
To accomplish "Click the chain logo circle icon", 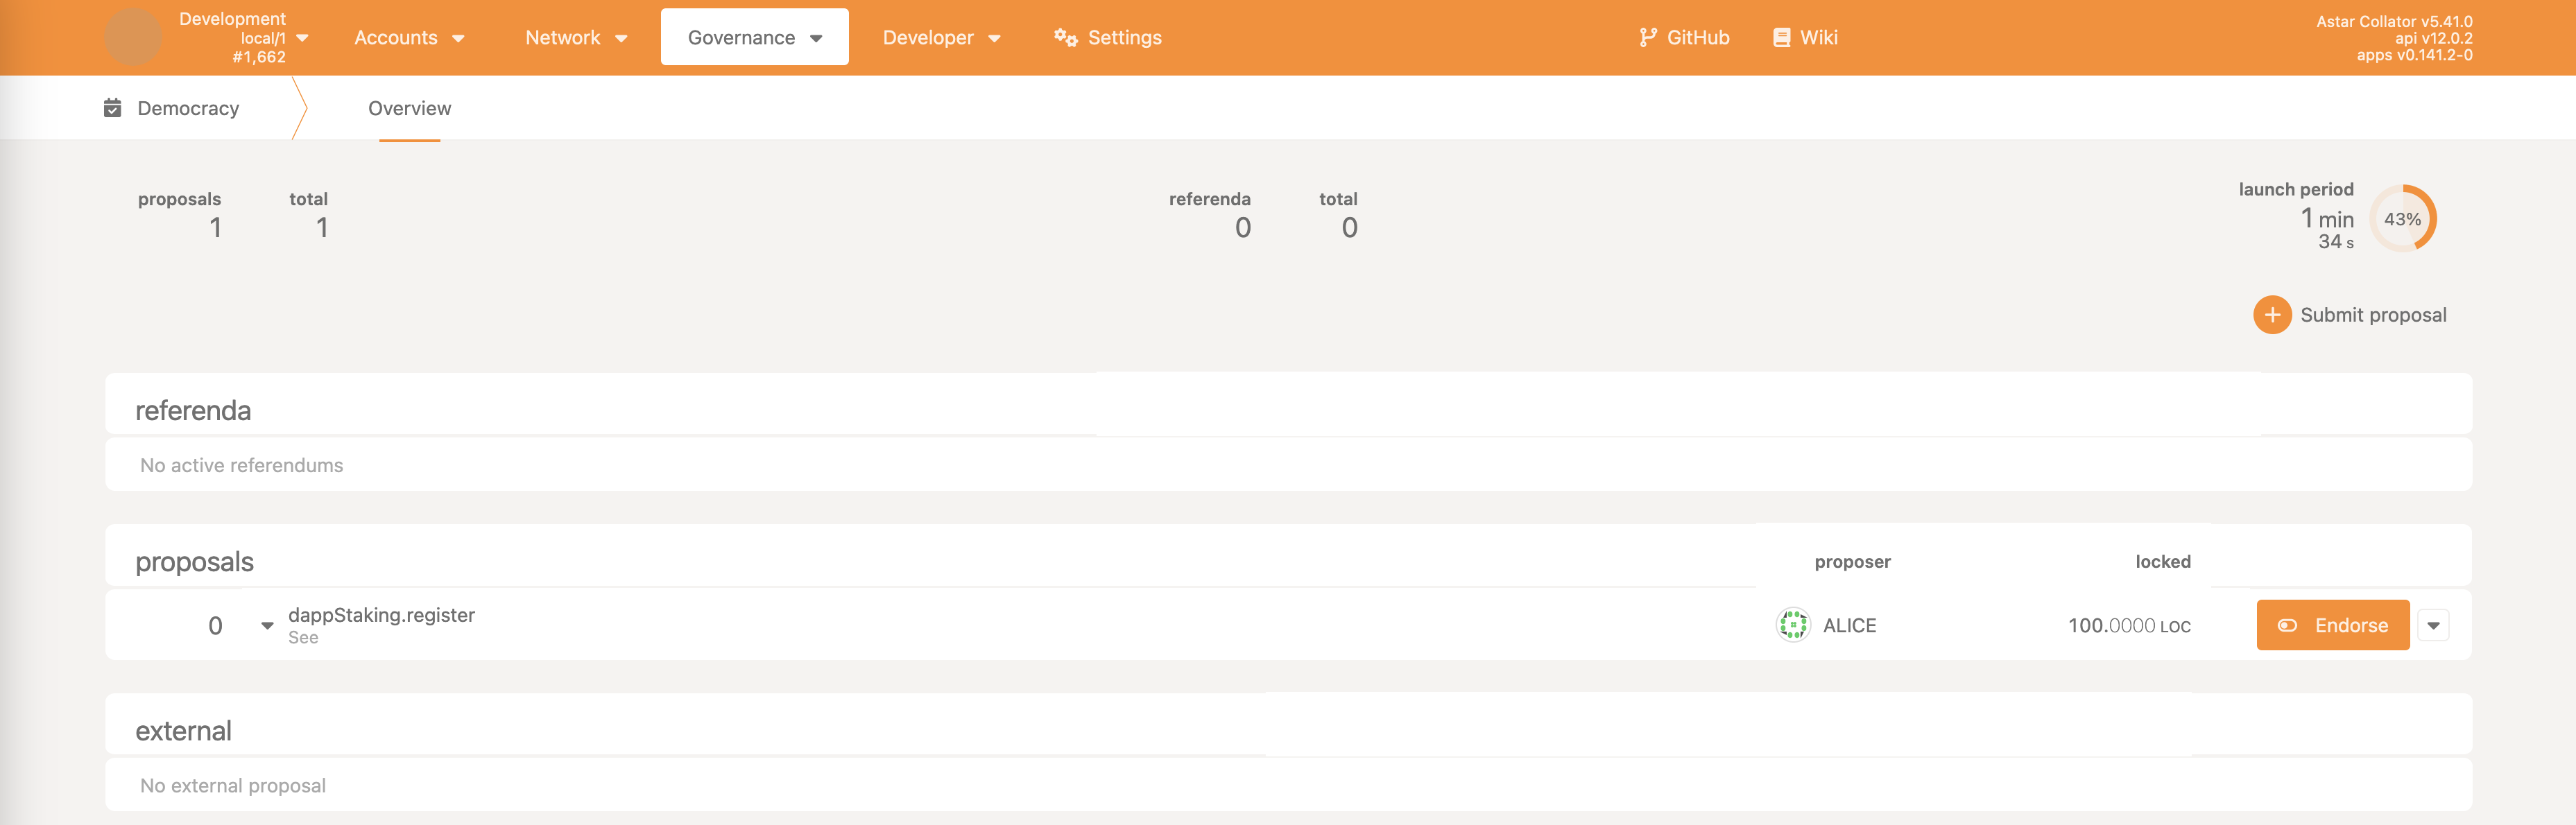I will (x=133, y=37).
